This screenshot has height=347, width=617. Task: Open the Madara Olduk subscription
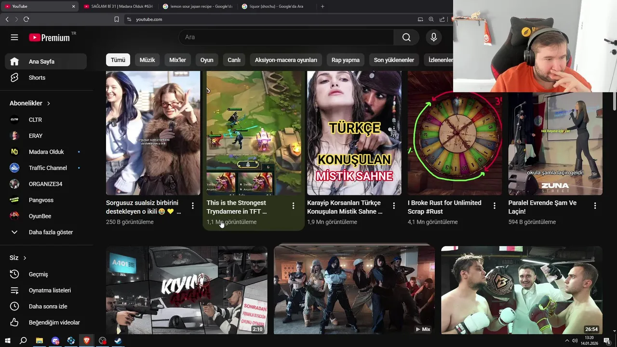click(x=46, y=152)
